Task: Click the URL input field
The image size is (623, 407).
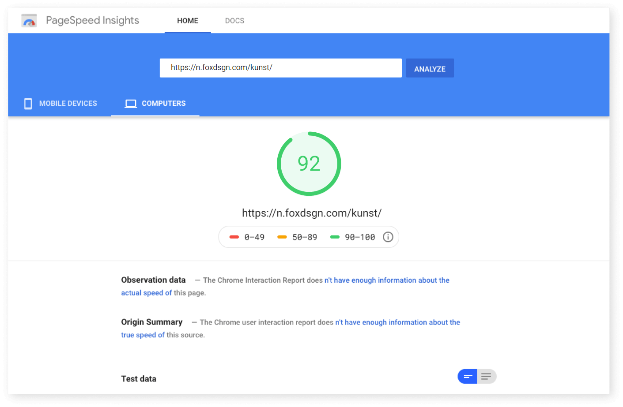Action: point(280,68)
